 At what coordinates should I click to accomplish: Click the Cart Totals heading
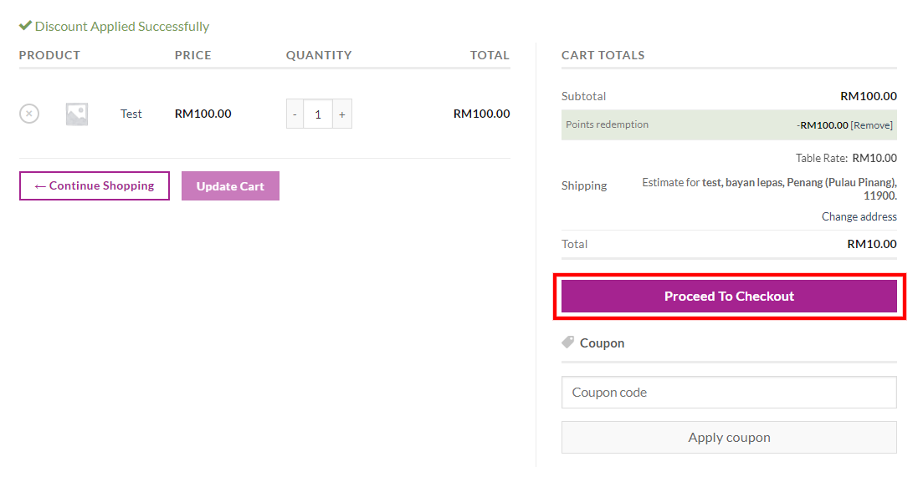[x=603, y=55]
